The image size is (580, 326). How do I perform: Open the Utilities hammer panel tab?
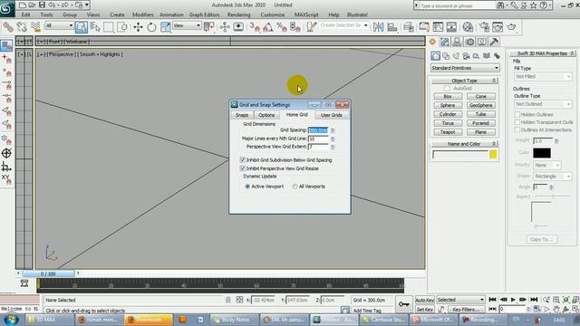[494, 42]
